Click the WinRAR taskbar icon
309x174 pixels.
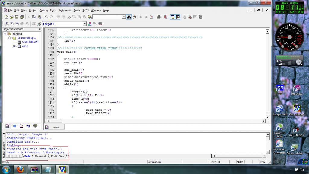34,169
